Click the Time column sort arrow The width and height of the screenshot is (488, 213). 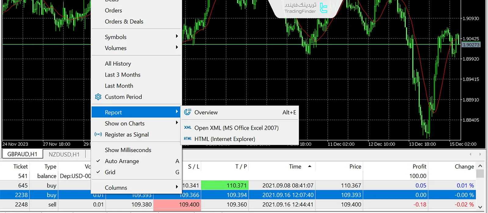point(310,166)
